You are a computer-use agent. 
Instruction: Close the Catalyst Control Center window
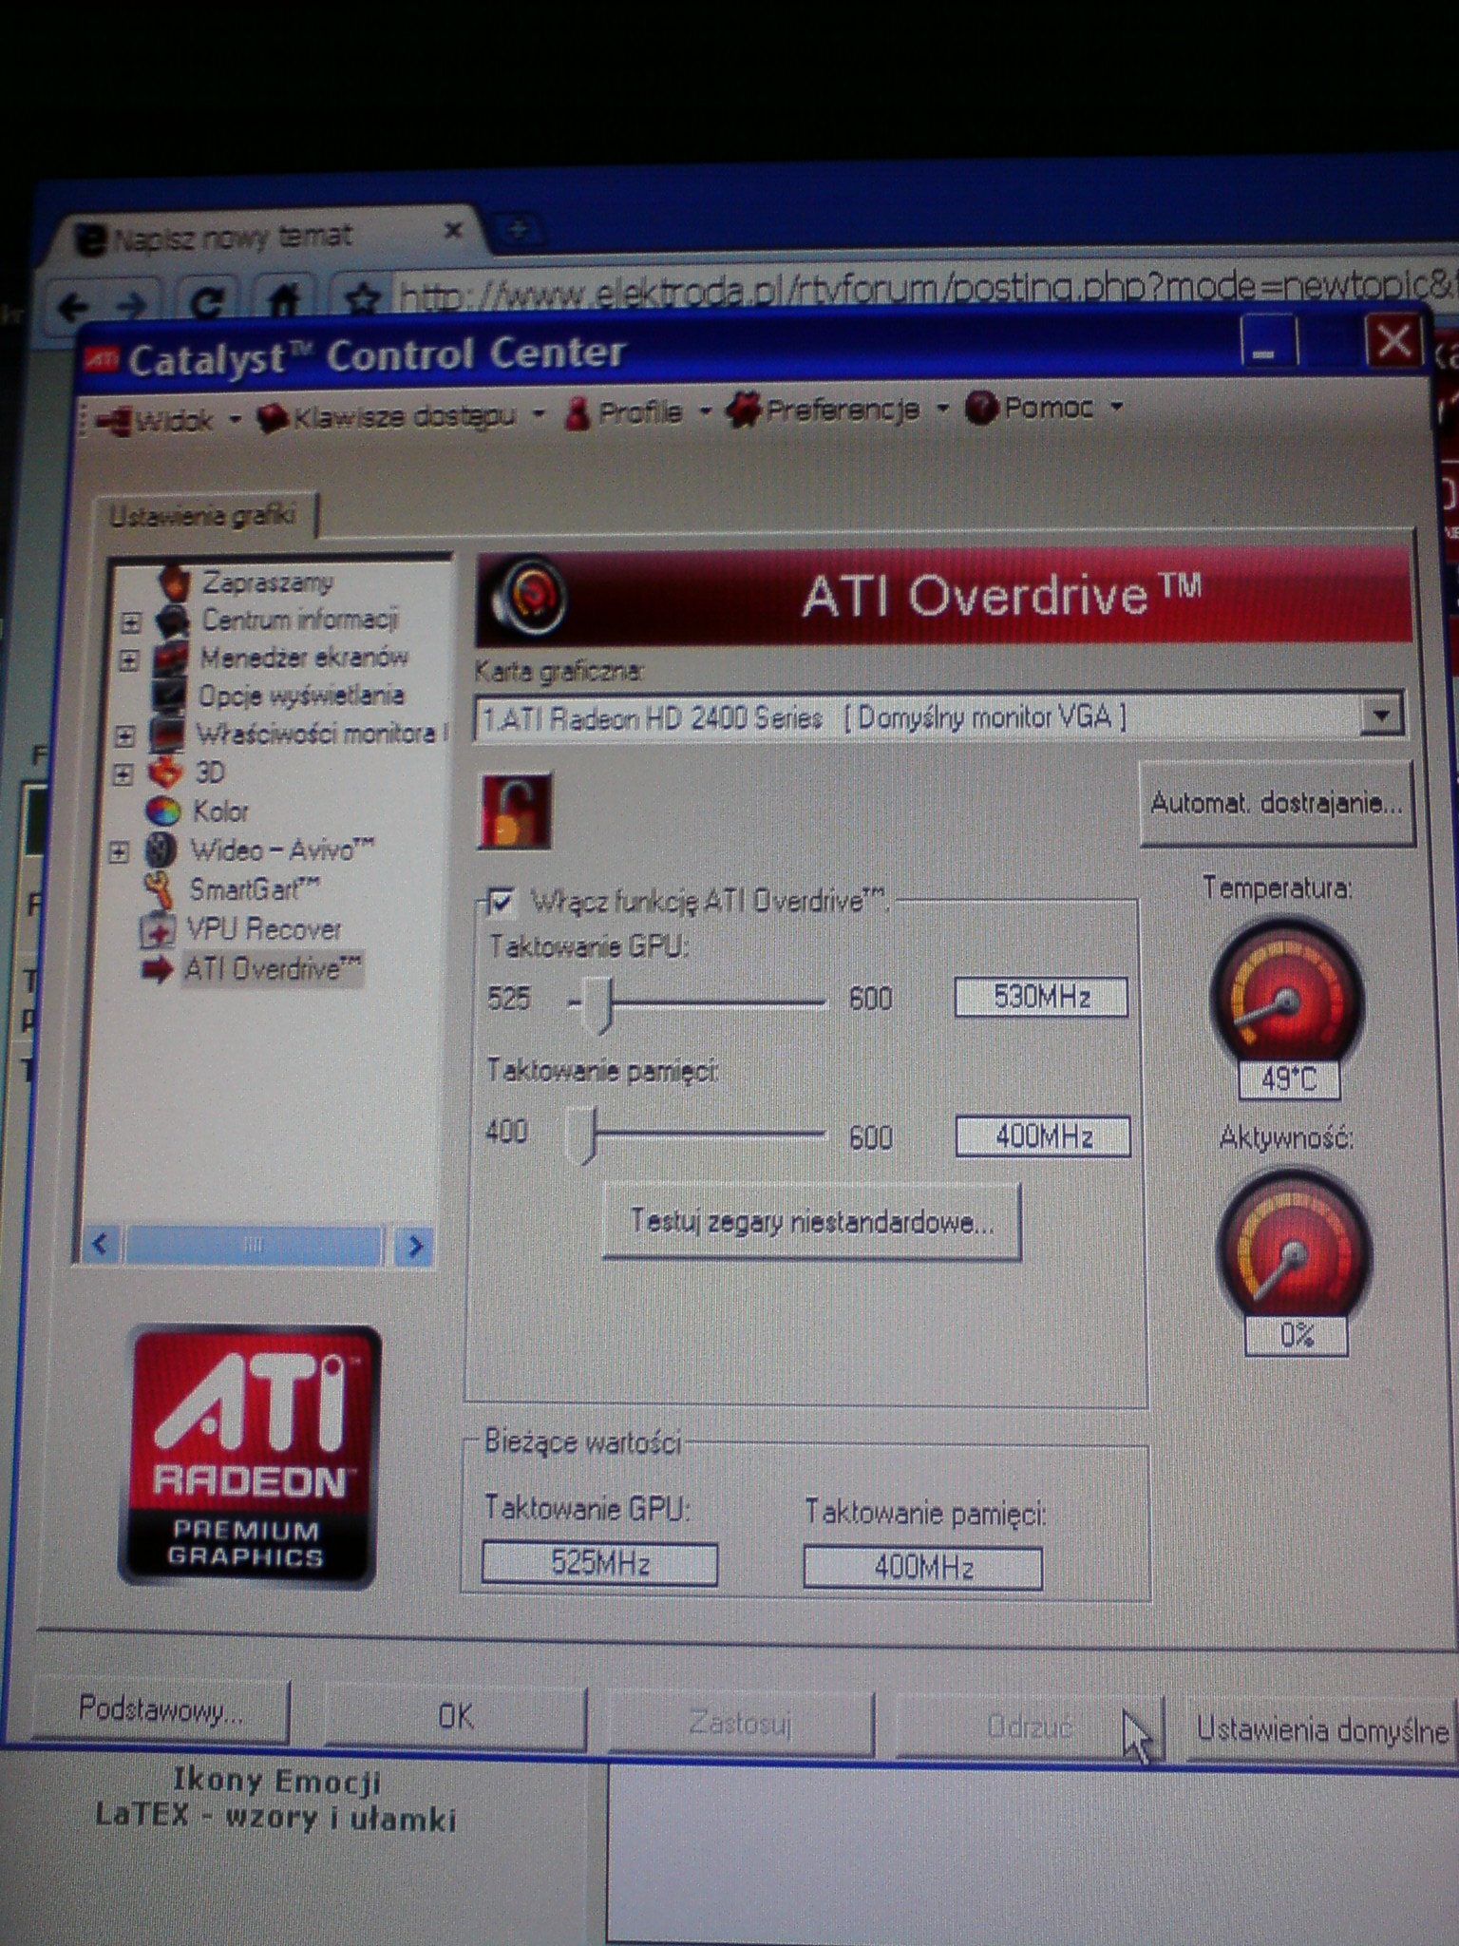pos(1393,340)
